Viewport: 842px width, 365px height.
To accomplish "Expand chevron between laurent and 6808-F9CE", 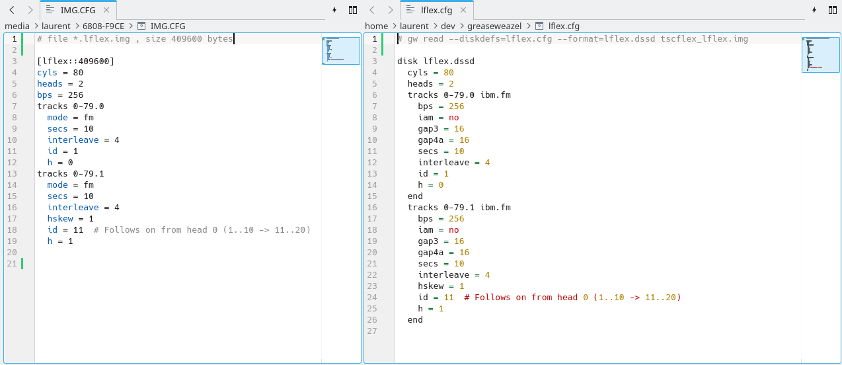I will [x=77, y=26].
